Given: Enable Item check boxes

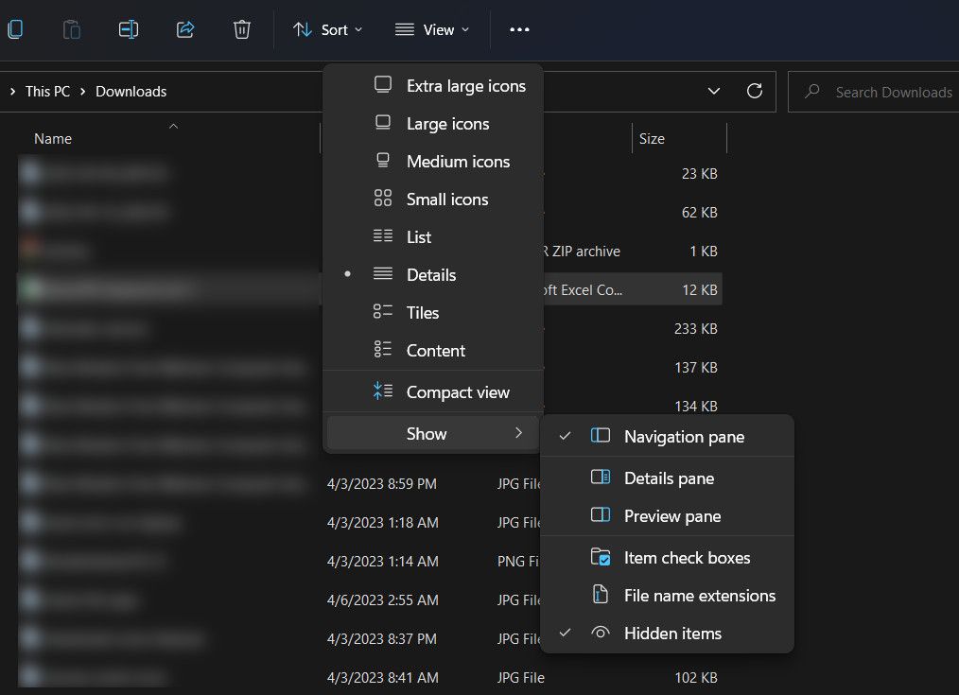Looking at the screenshot, I should (x=668, y=558).
